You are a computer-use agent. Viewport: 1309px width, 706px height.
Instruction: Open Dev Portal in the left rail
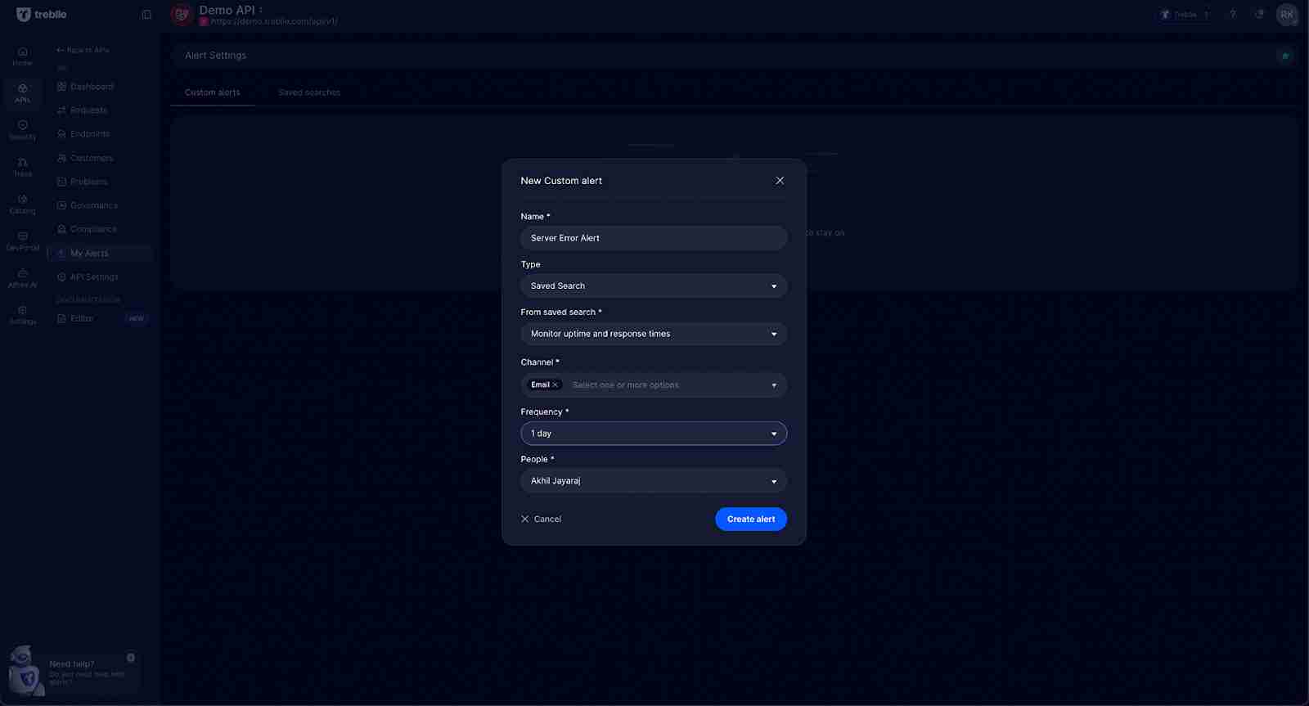[22, 241]
